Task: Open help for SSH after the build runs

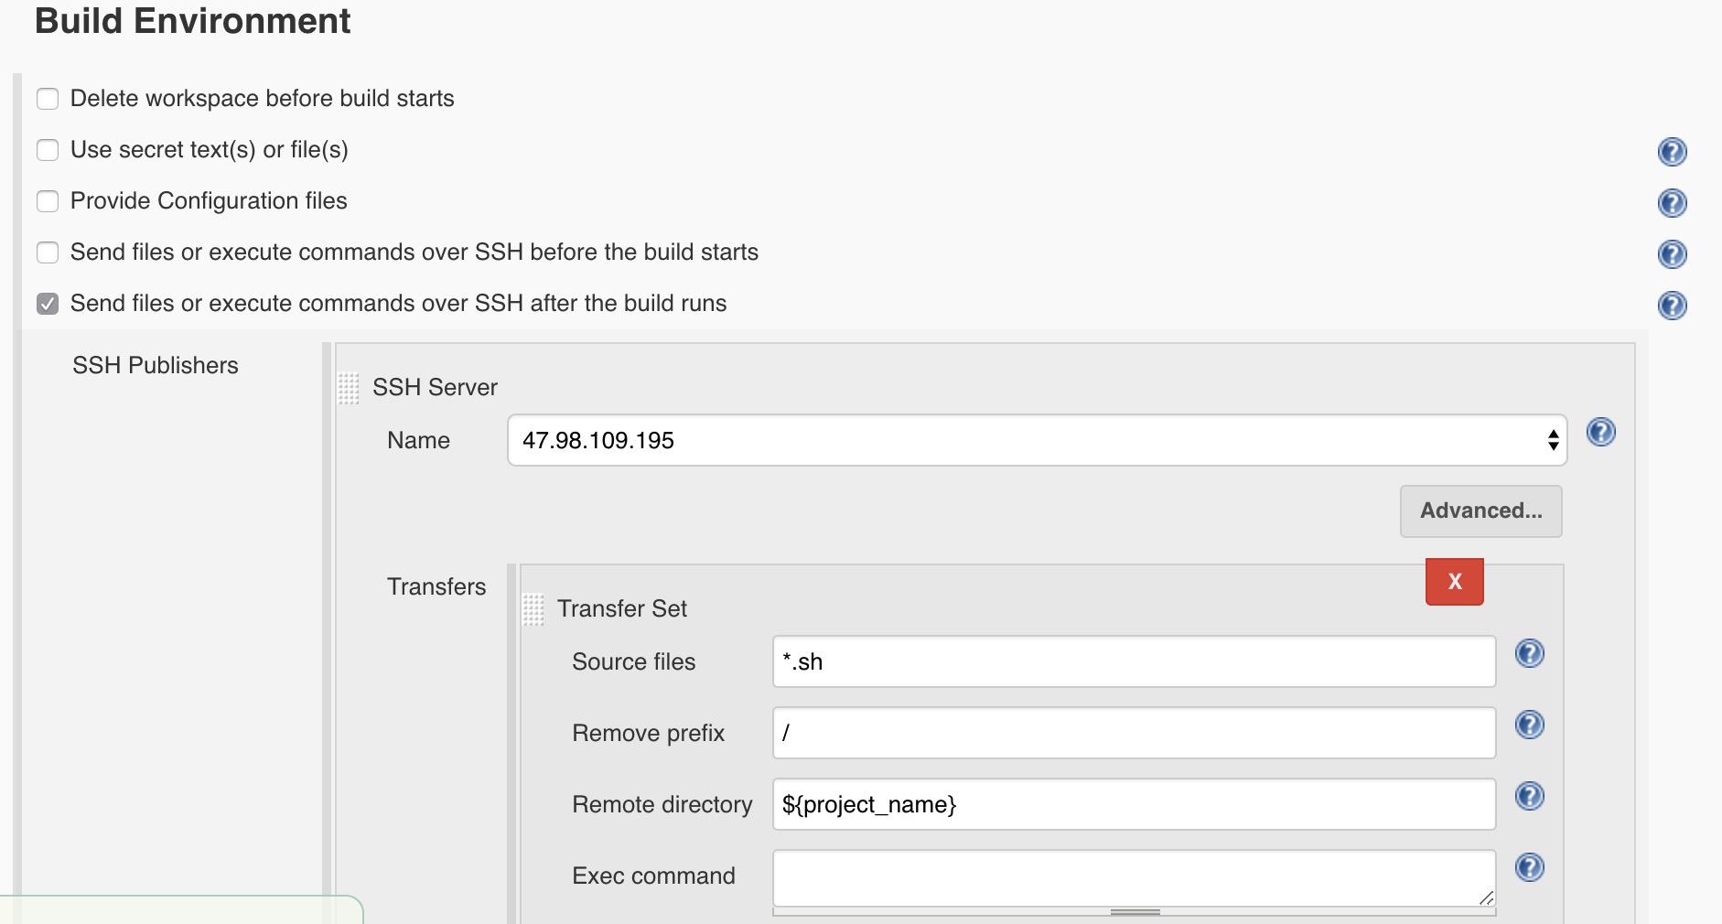Action: 1672,305
